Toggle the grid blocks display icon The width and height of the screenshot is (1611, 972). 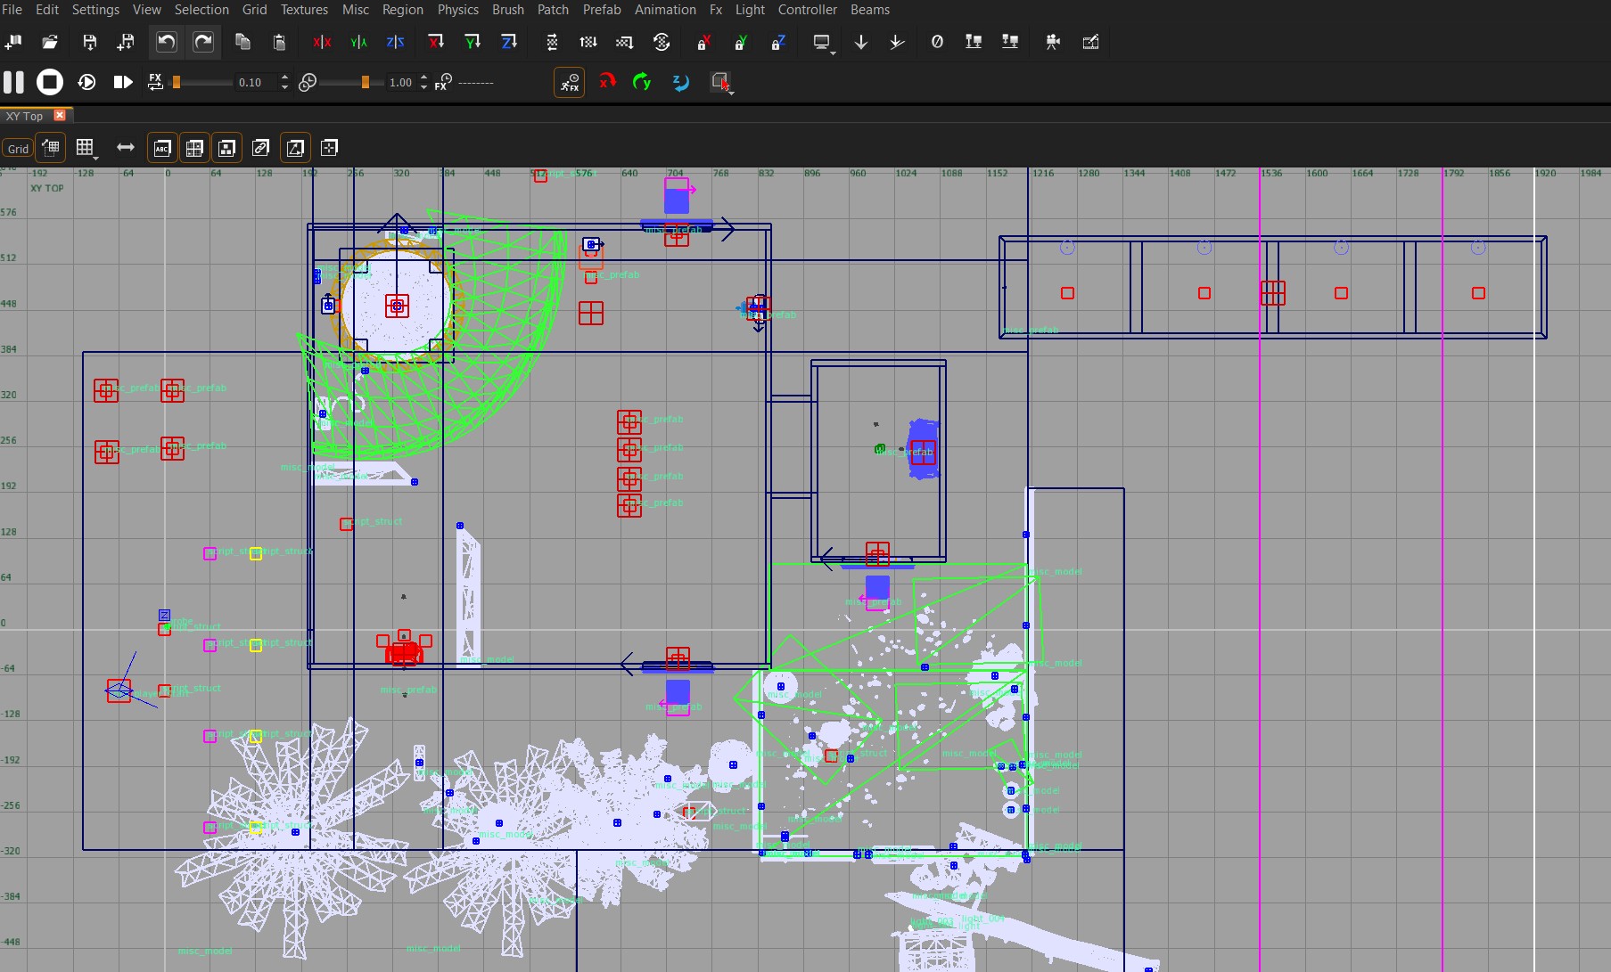coord(194,148)
